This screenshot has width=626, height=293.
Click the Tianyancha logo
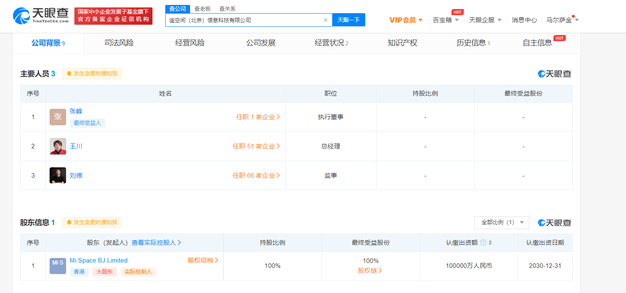tap(40, 16)
